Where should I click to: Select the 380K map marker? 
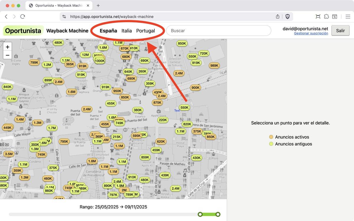pos(137,110)
